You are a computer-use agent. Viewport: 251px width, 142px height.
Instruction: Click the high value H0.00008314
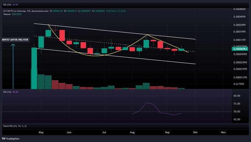(x=71, y=11)
